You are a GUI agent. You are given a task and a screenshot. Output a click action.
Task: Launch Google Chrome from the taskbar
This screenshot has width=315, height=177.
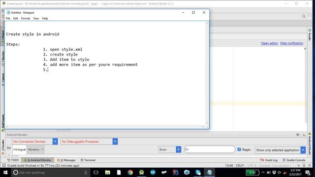(x=130, y=173)
